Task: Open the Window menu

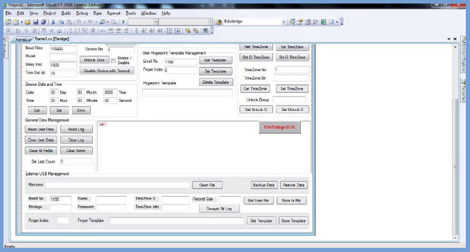Action: [148, 13]
